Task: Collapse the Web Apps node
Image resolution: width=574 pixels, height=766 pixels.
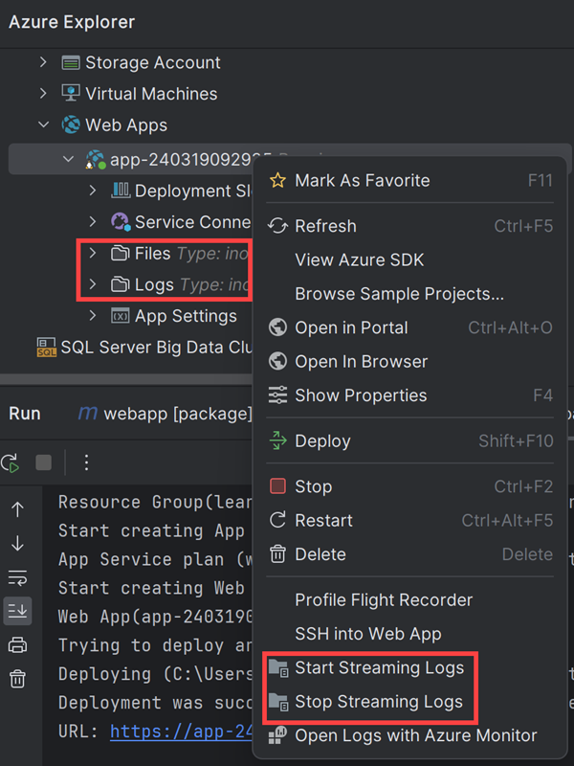Action: click(x=43, y=124)
